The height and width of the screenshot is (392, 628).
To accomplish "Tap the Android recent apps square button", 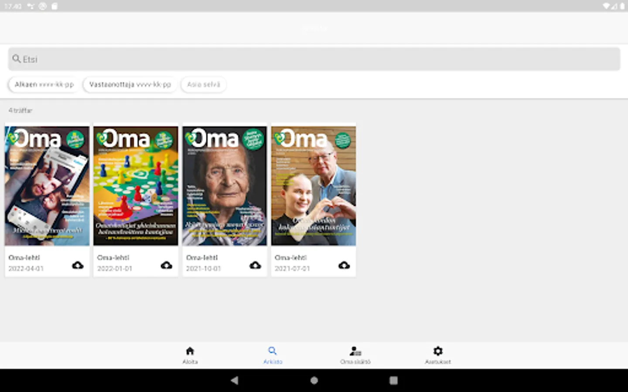I will [393, 380].
